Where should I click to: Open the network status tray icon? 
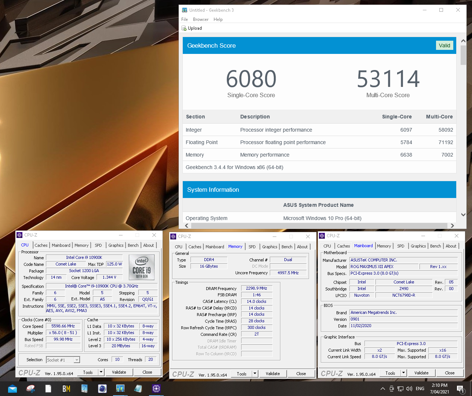click(x=400, y=389)
